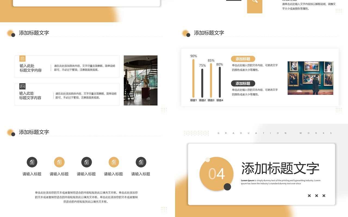The image size is (348, 217).
Task: Click the middle dark document icon of the five
Action: [x=86, y=162]
